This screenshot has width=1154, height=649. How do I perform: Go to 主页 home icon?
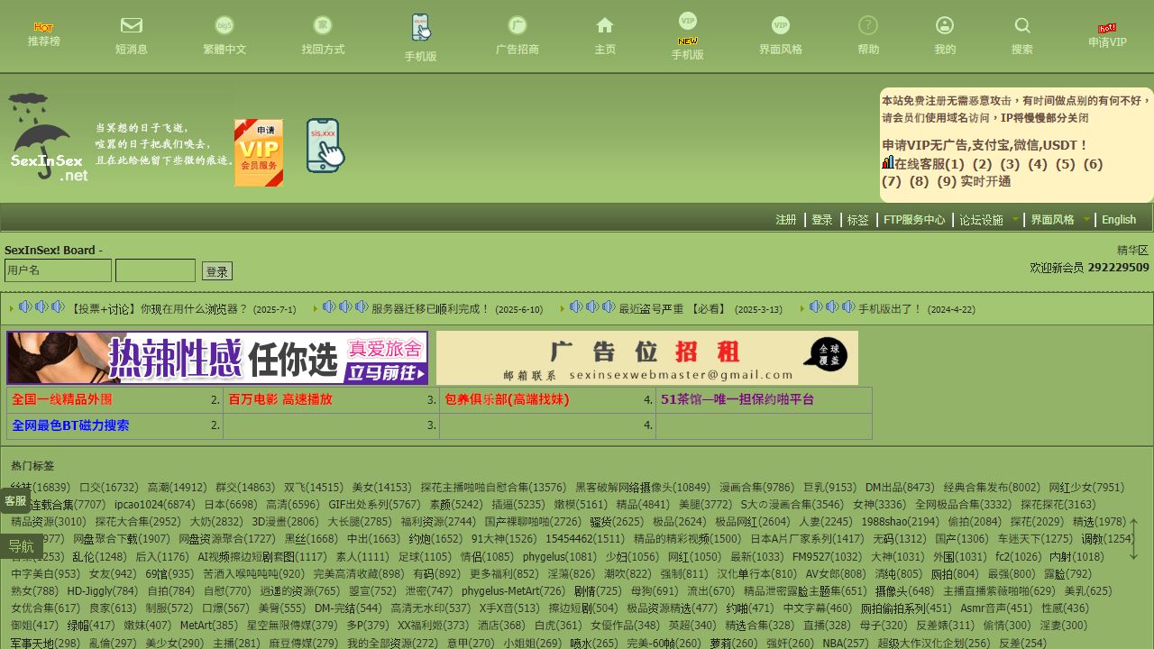click(605, 26)
